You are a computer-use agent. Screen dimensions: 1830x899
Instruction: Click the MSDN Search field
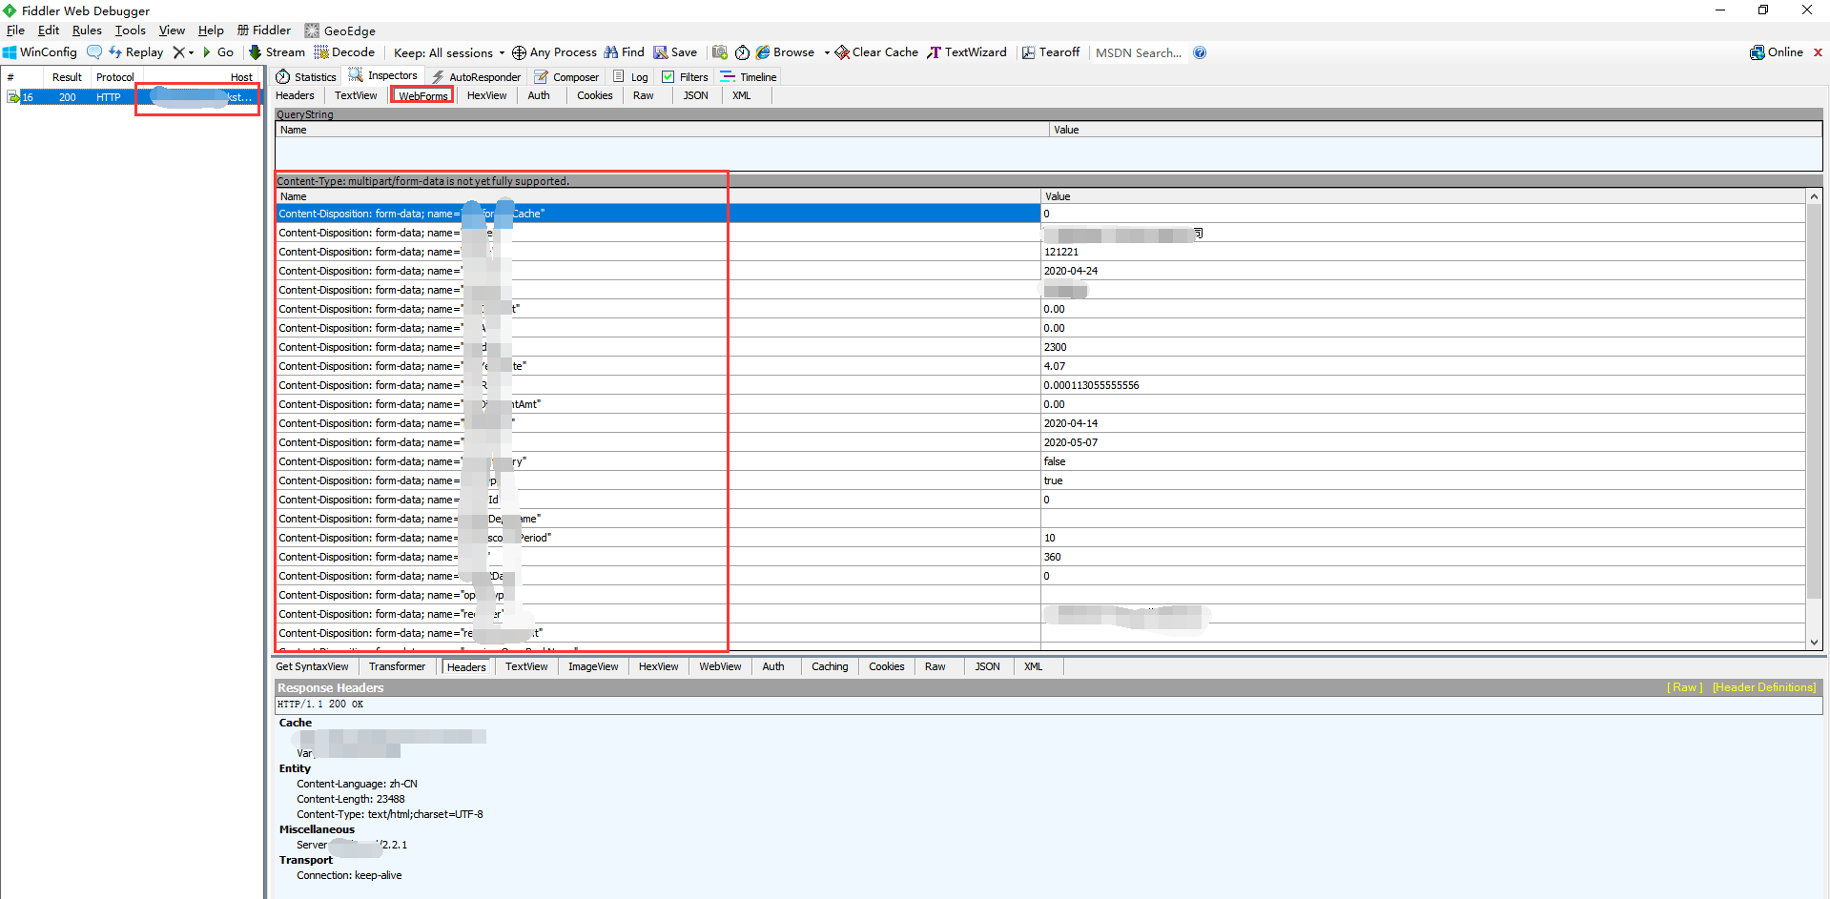[x=1139, y=53]
